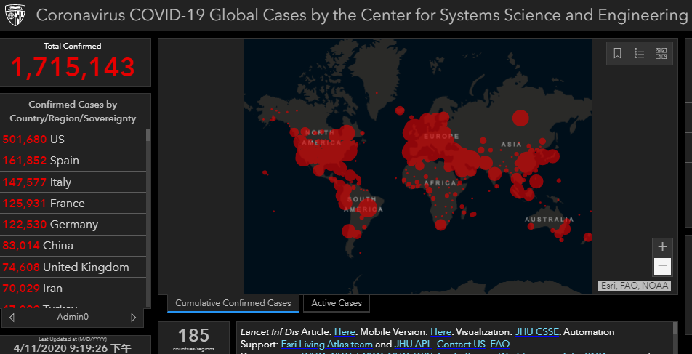The height and width of the screenshot is (354, 692).
Task: Follow the JHU CSSE visualization link
Action: coord(536,332)
